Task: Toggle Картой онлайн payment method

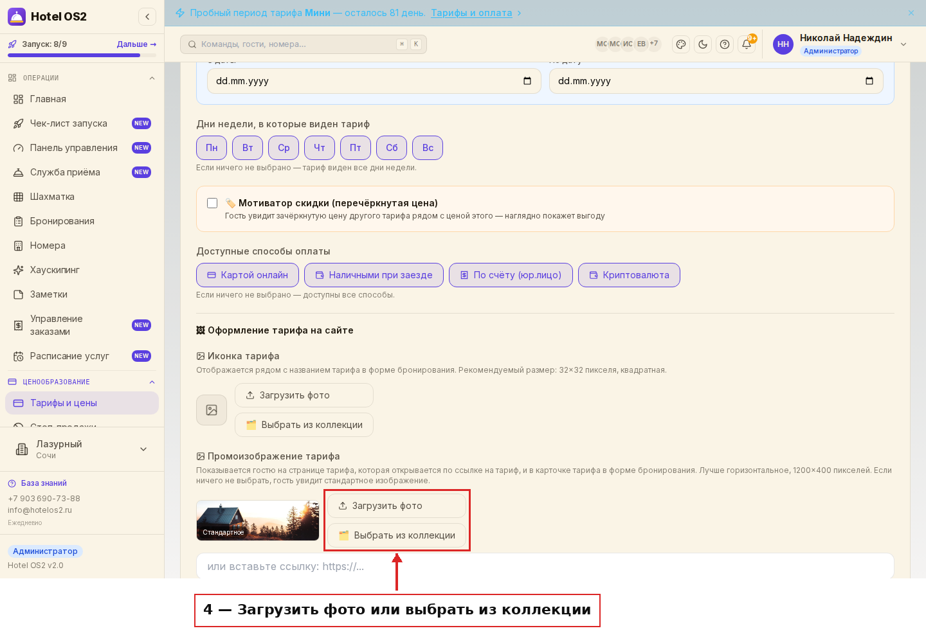Action: (x=248, y=275)
